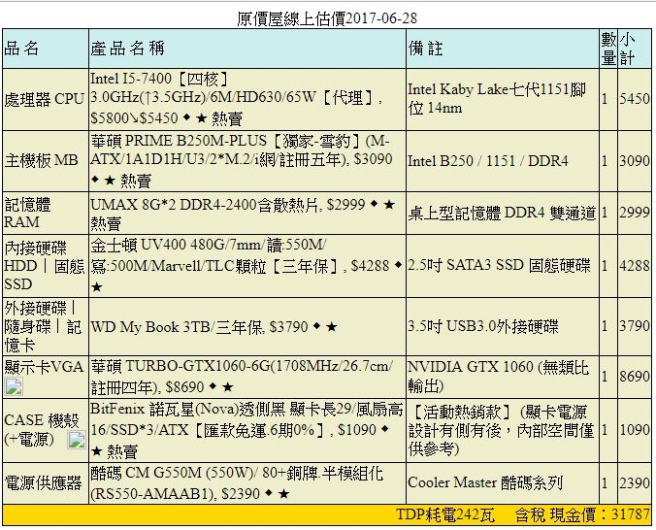Viewport: 656px width, 530px height.
Task: Click the Intel B250 / 1151 / DDR4 note
Action: click(x=488, y=161)
